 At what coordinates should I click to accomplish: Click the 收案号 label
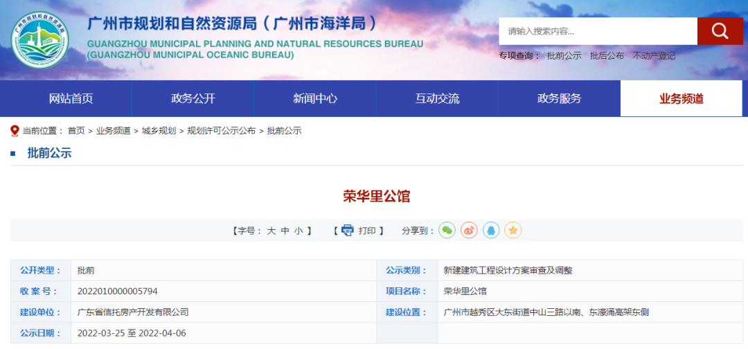pos(38,292)
